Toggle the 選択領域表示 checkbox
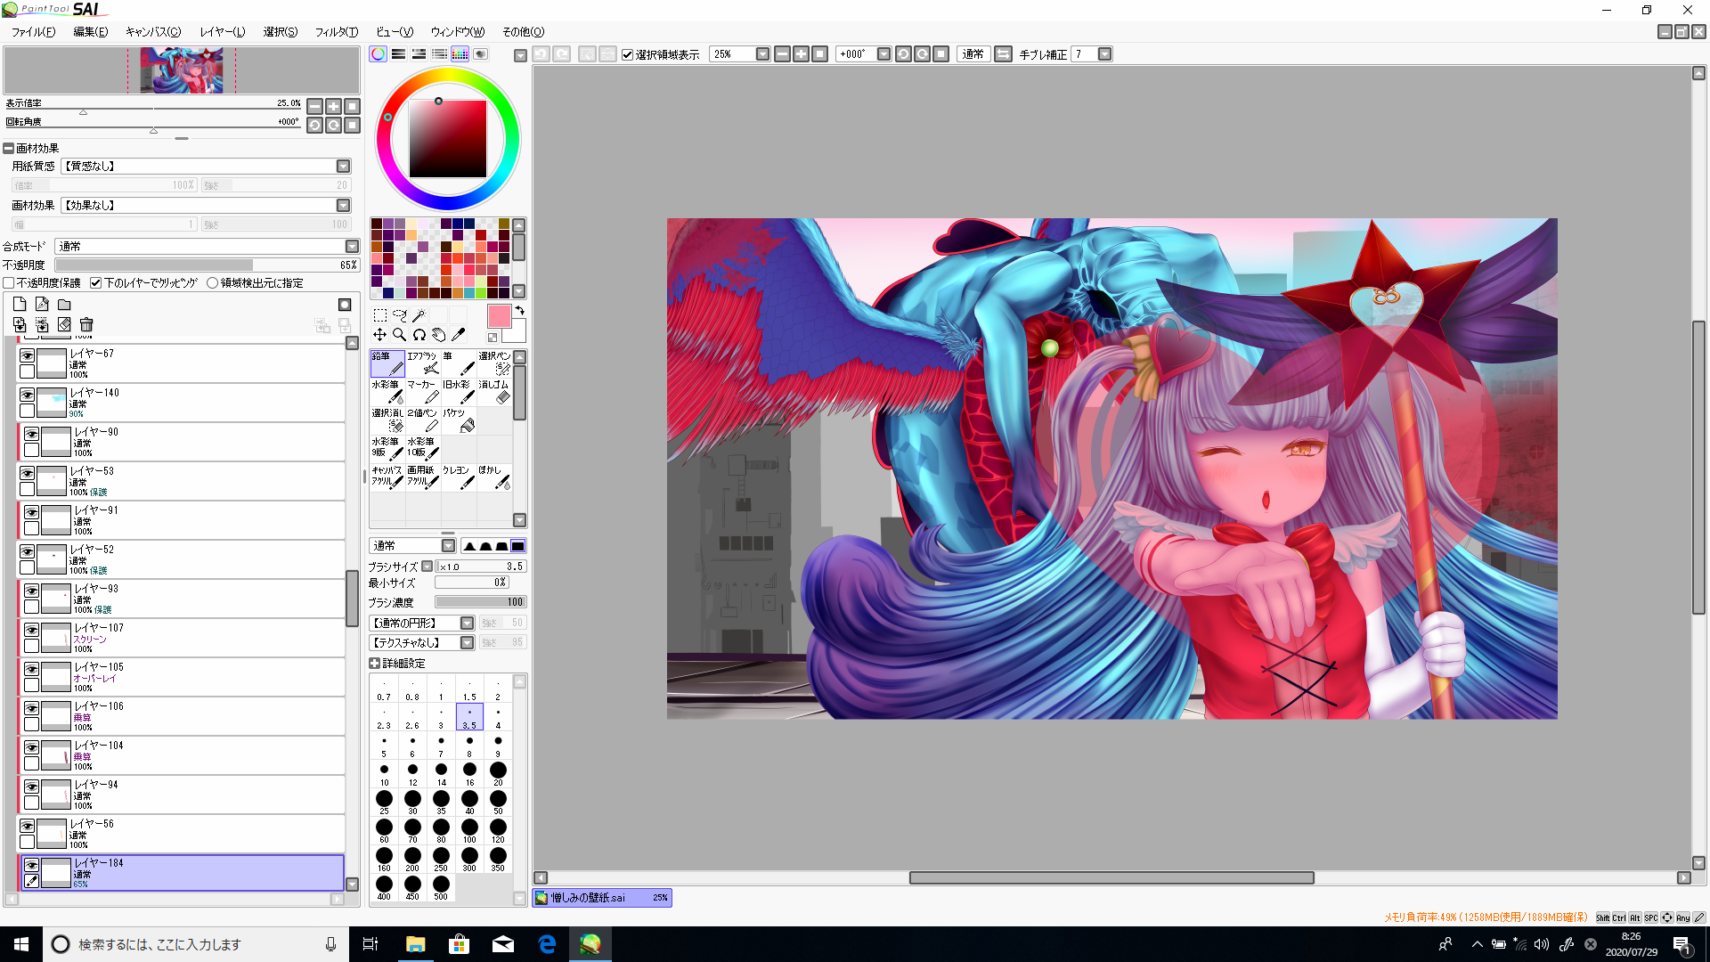The image size is (1710, 962). [628, 54]
